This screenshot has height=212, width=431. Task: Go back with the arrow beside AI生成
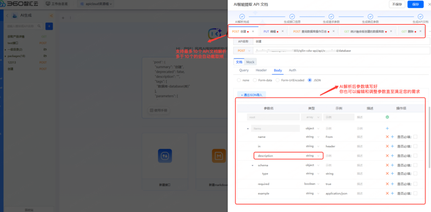point(7,16)
